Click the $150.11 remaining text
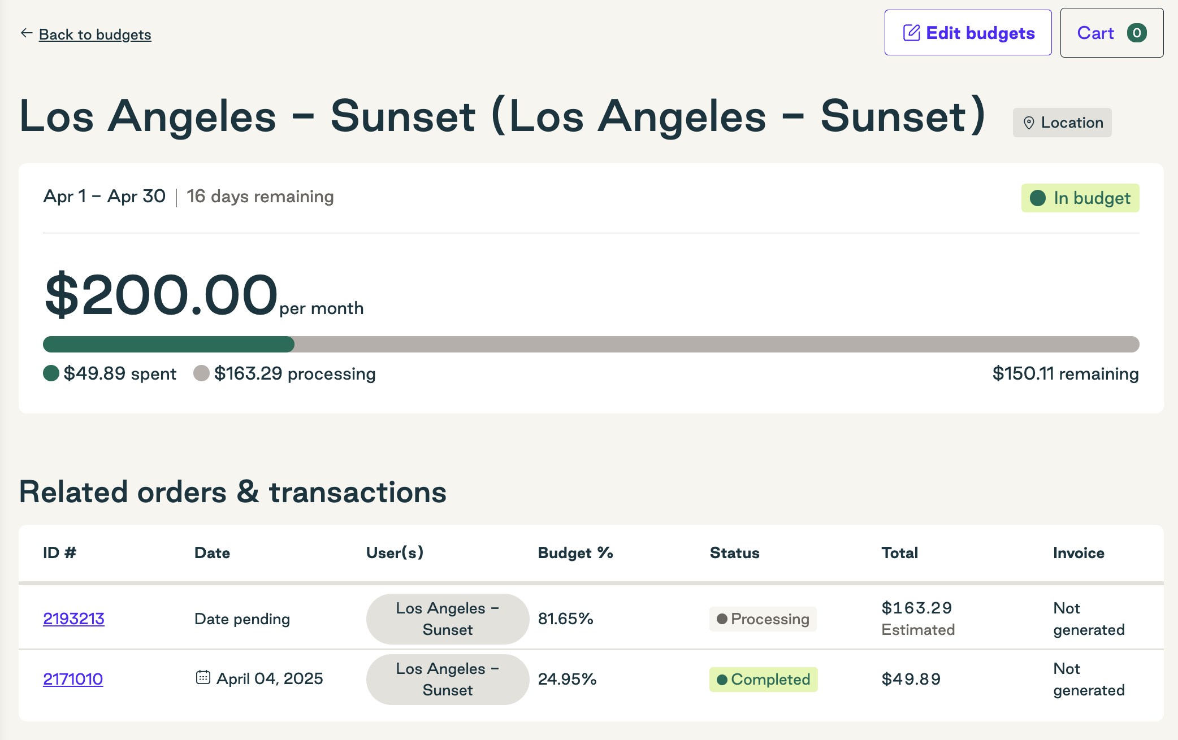The image size is (1178, 740). [x=1066, y=373]
